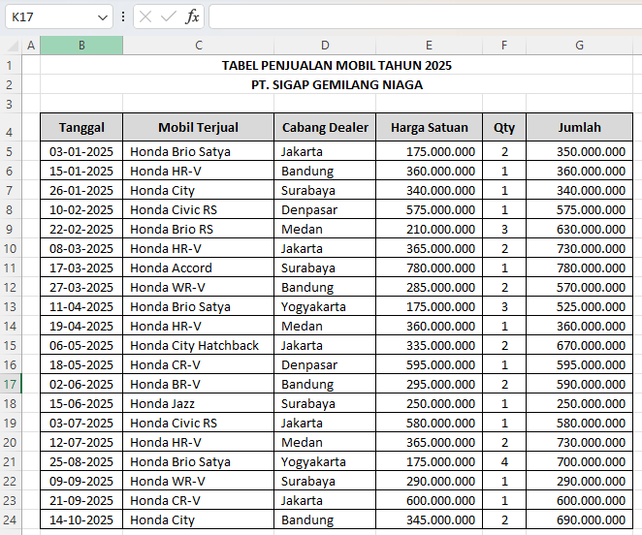642x535 pixels.
Task: Select row 17 header
Action: click(x=10, y=384)
